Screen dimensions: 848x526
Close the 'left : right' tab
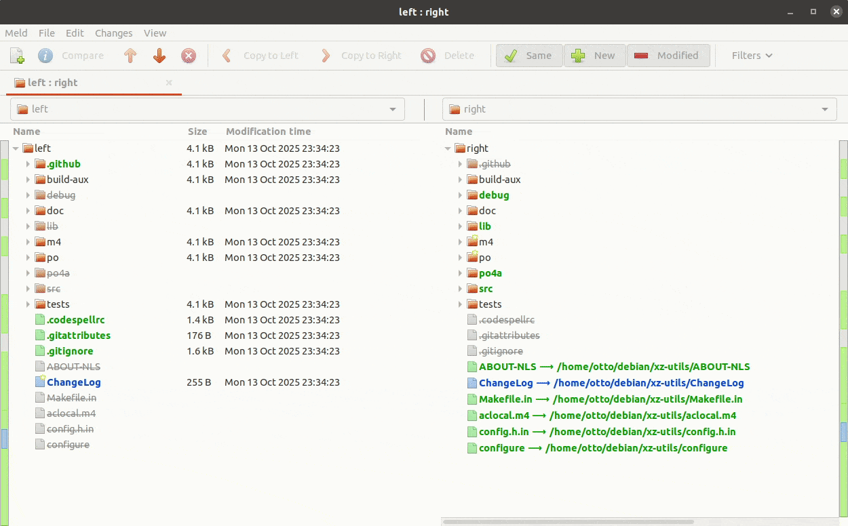169,83
